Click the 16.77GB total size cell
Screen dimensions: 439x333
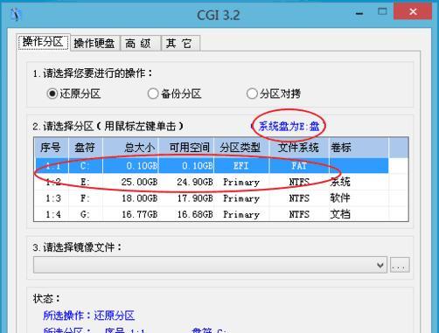[139, 214]
